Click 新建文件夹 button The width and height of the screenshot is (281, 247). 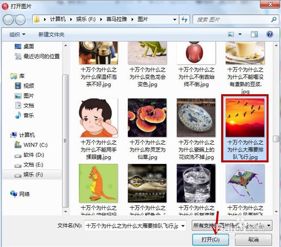(x=51, y=34)
